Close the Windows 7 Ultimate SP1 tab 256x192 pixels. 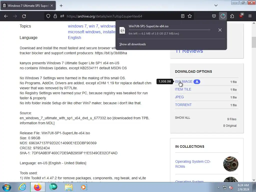point(52,5)
